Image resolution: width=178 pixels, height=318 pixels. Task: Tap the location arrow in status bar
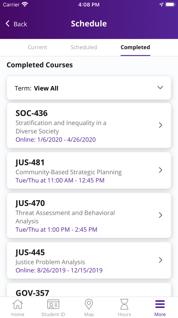(x=161, y=4)
